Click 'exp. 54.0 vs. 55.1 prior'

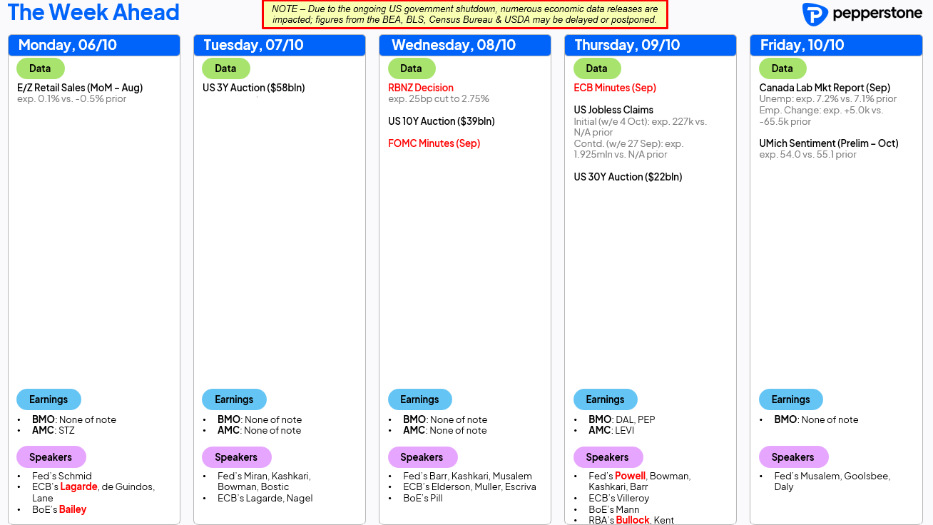pos(808,155)
